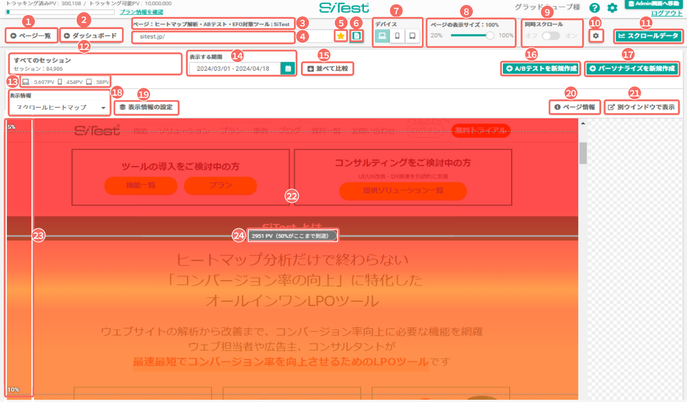Click the heatmap scrollbar up arrow
687x402 pixels.
click(583, 123)
